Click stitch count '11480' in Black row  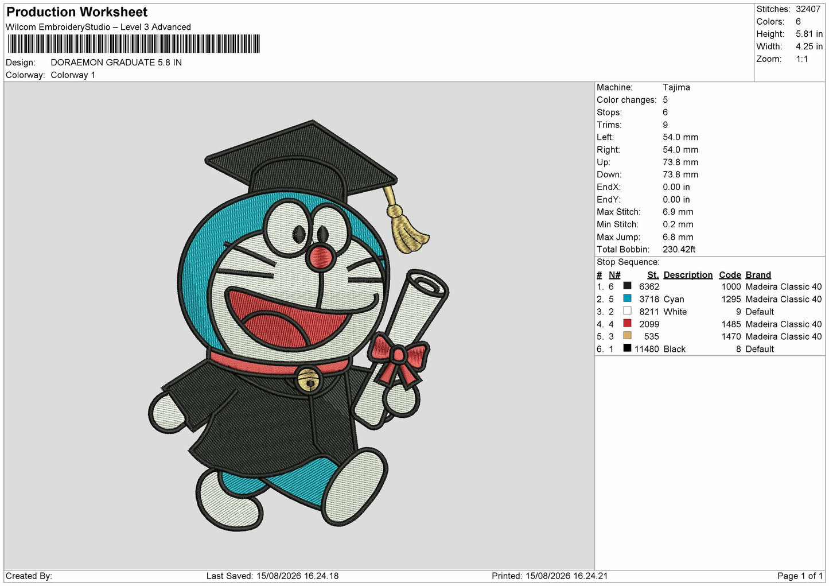click(x=647, y=349)
